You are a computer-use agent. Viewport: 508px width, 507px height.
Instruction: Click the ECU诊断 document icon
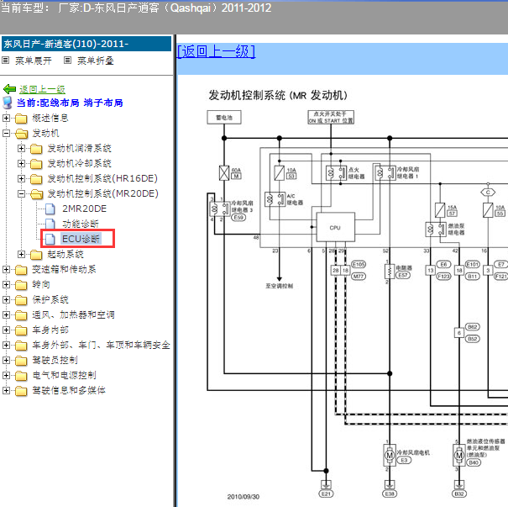[x=50, y=239]
